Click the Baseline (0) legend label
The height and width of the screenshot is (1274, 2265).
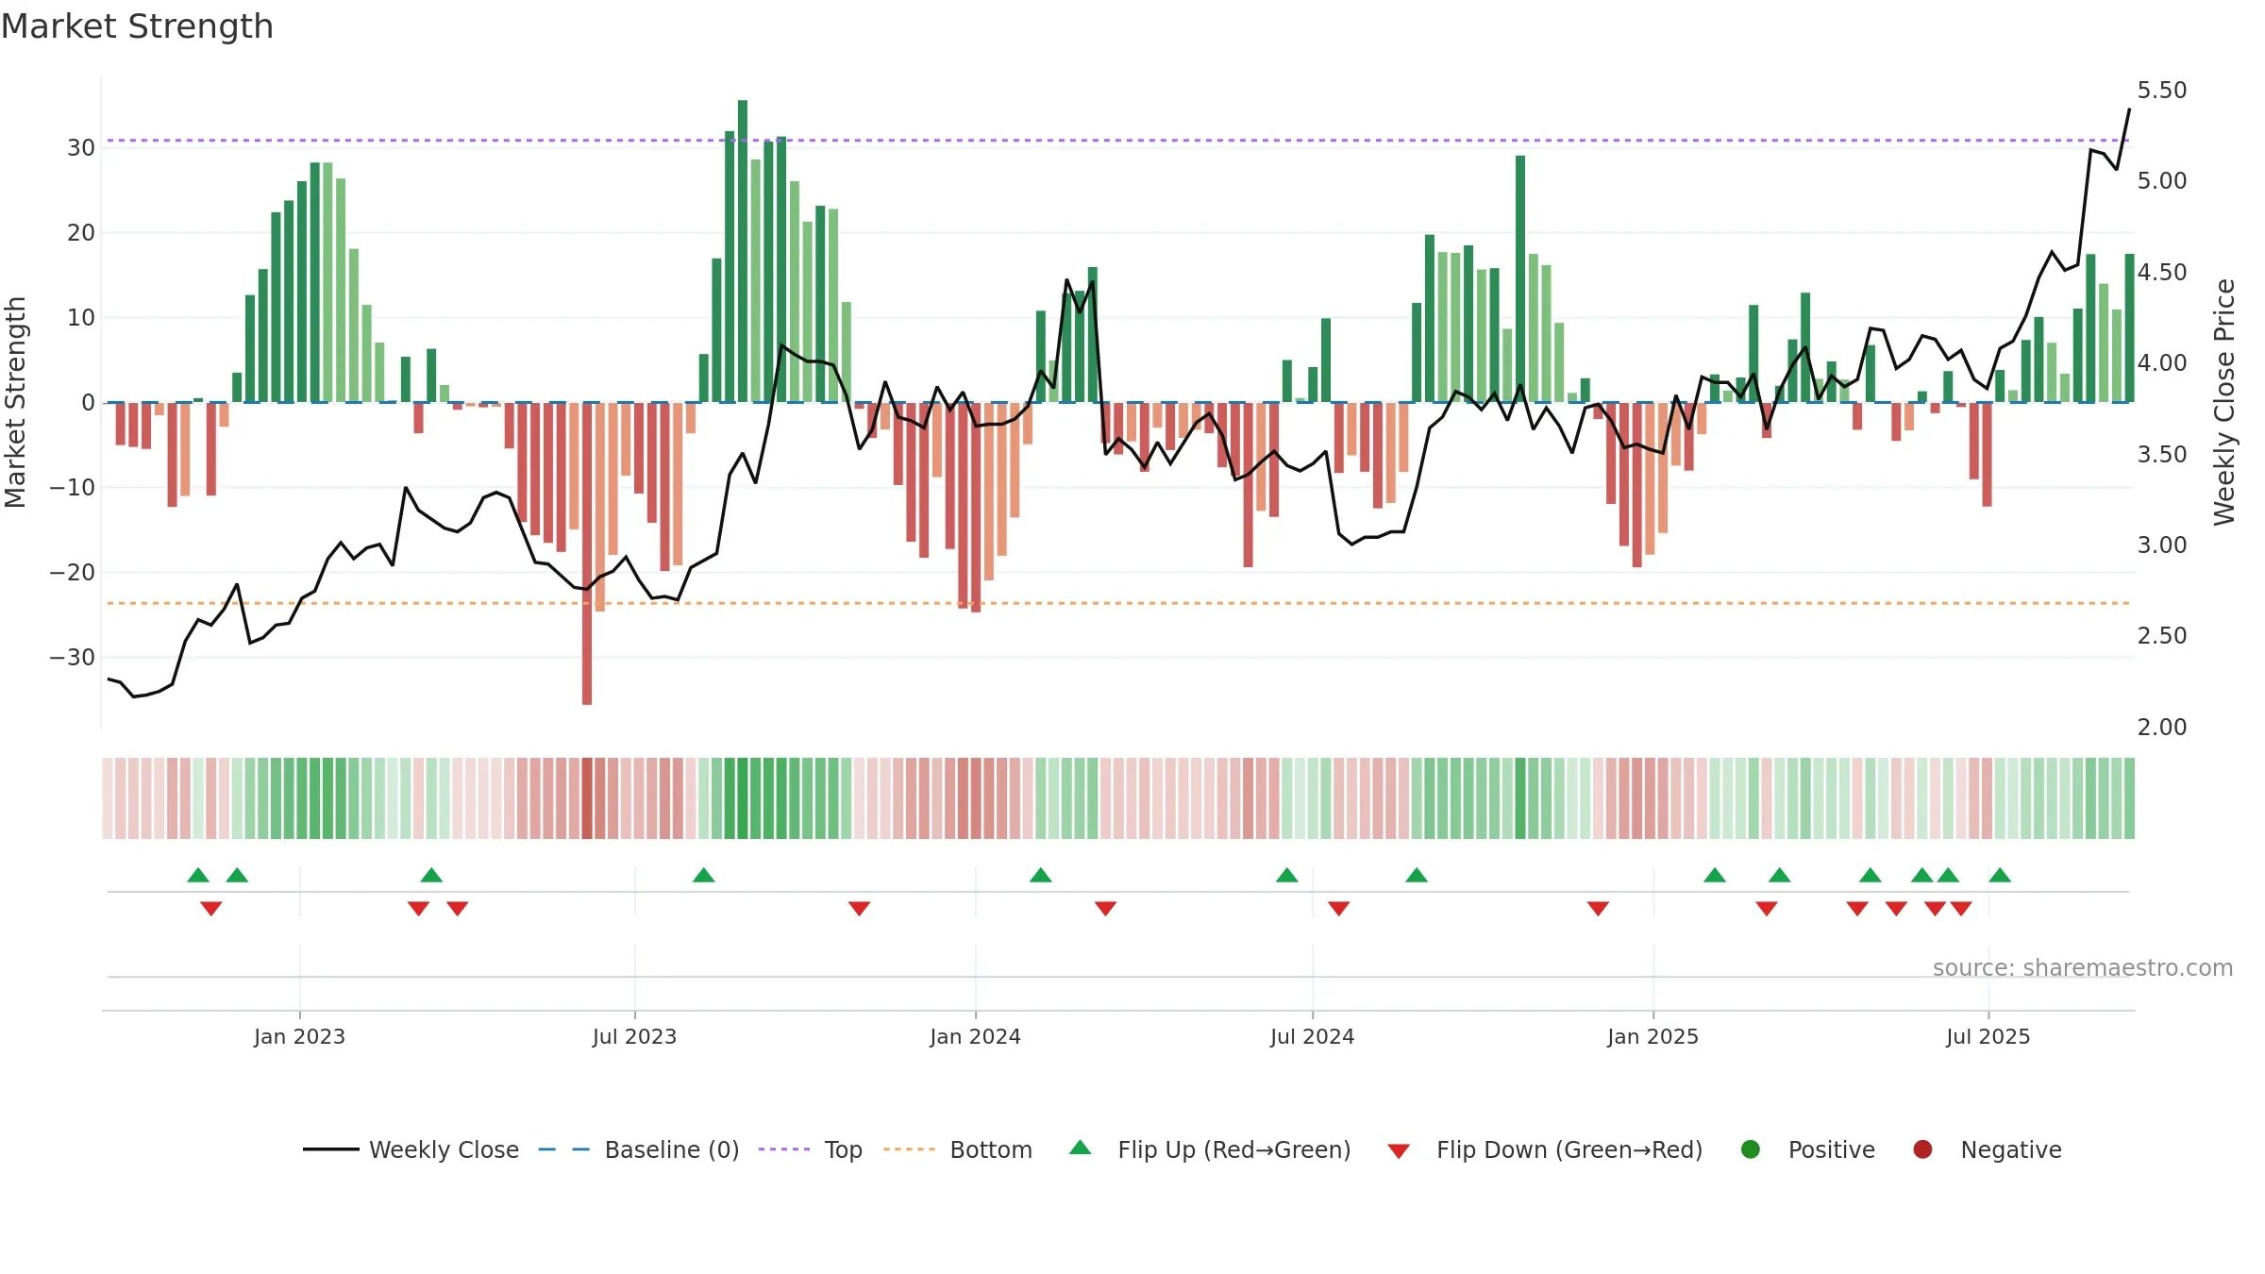(x=672, y=1149)
